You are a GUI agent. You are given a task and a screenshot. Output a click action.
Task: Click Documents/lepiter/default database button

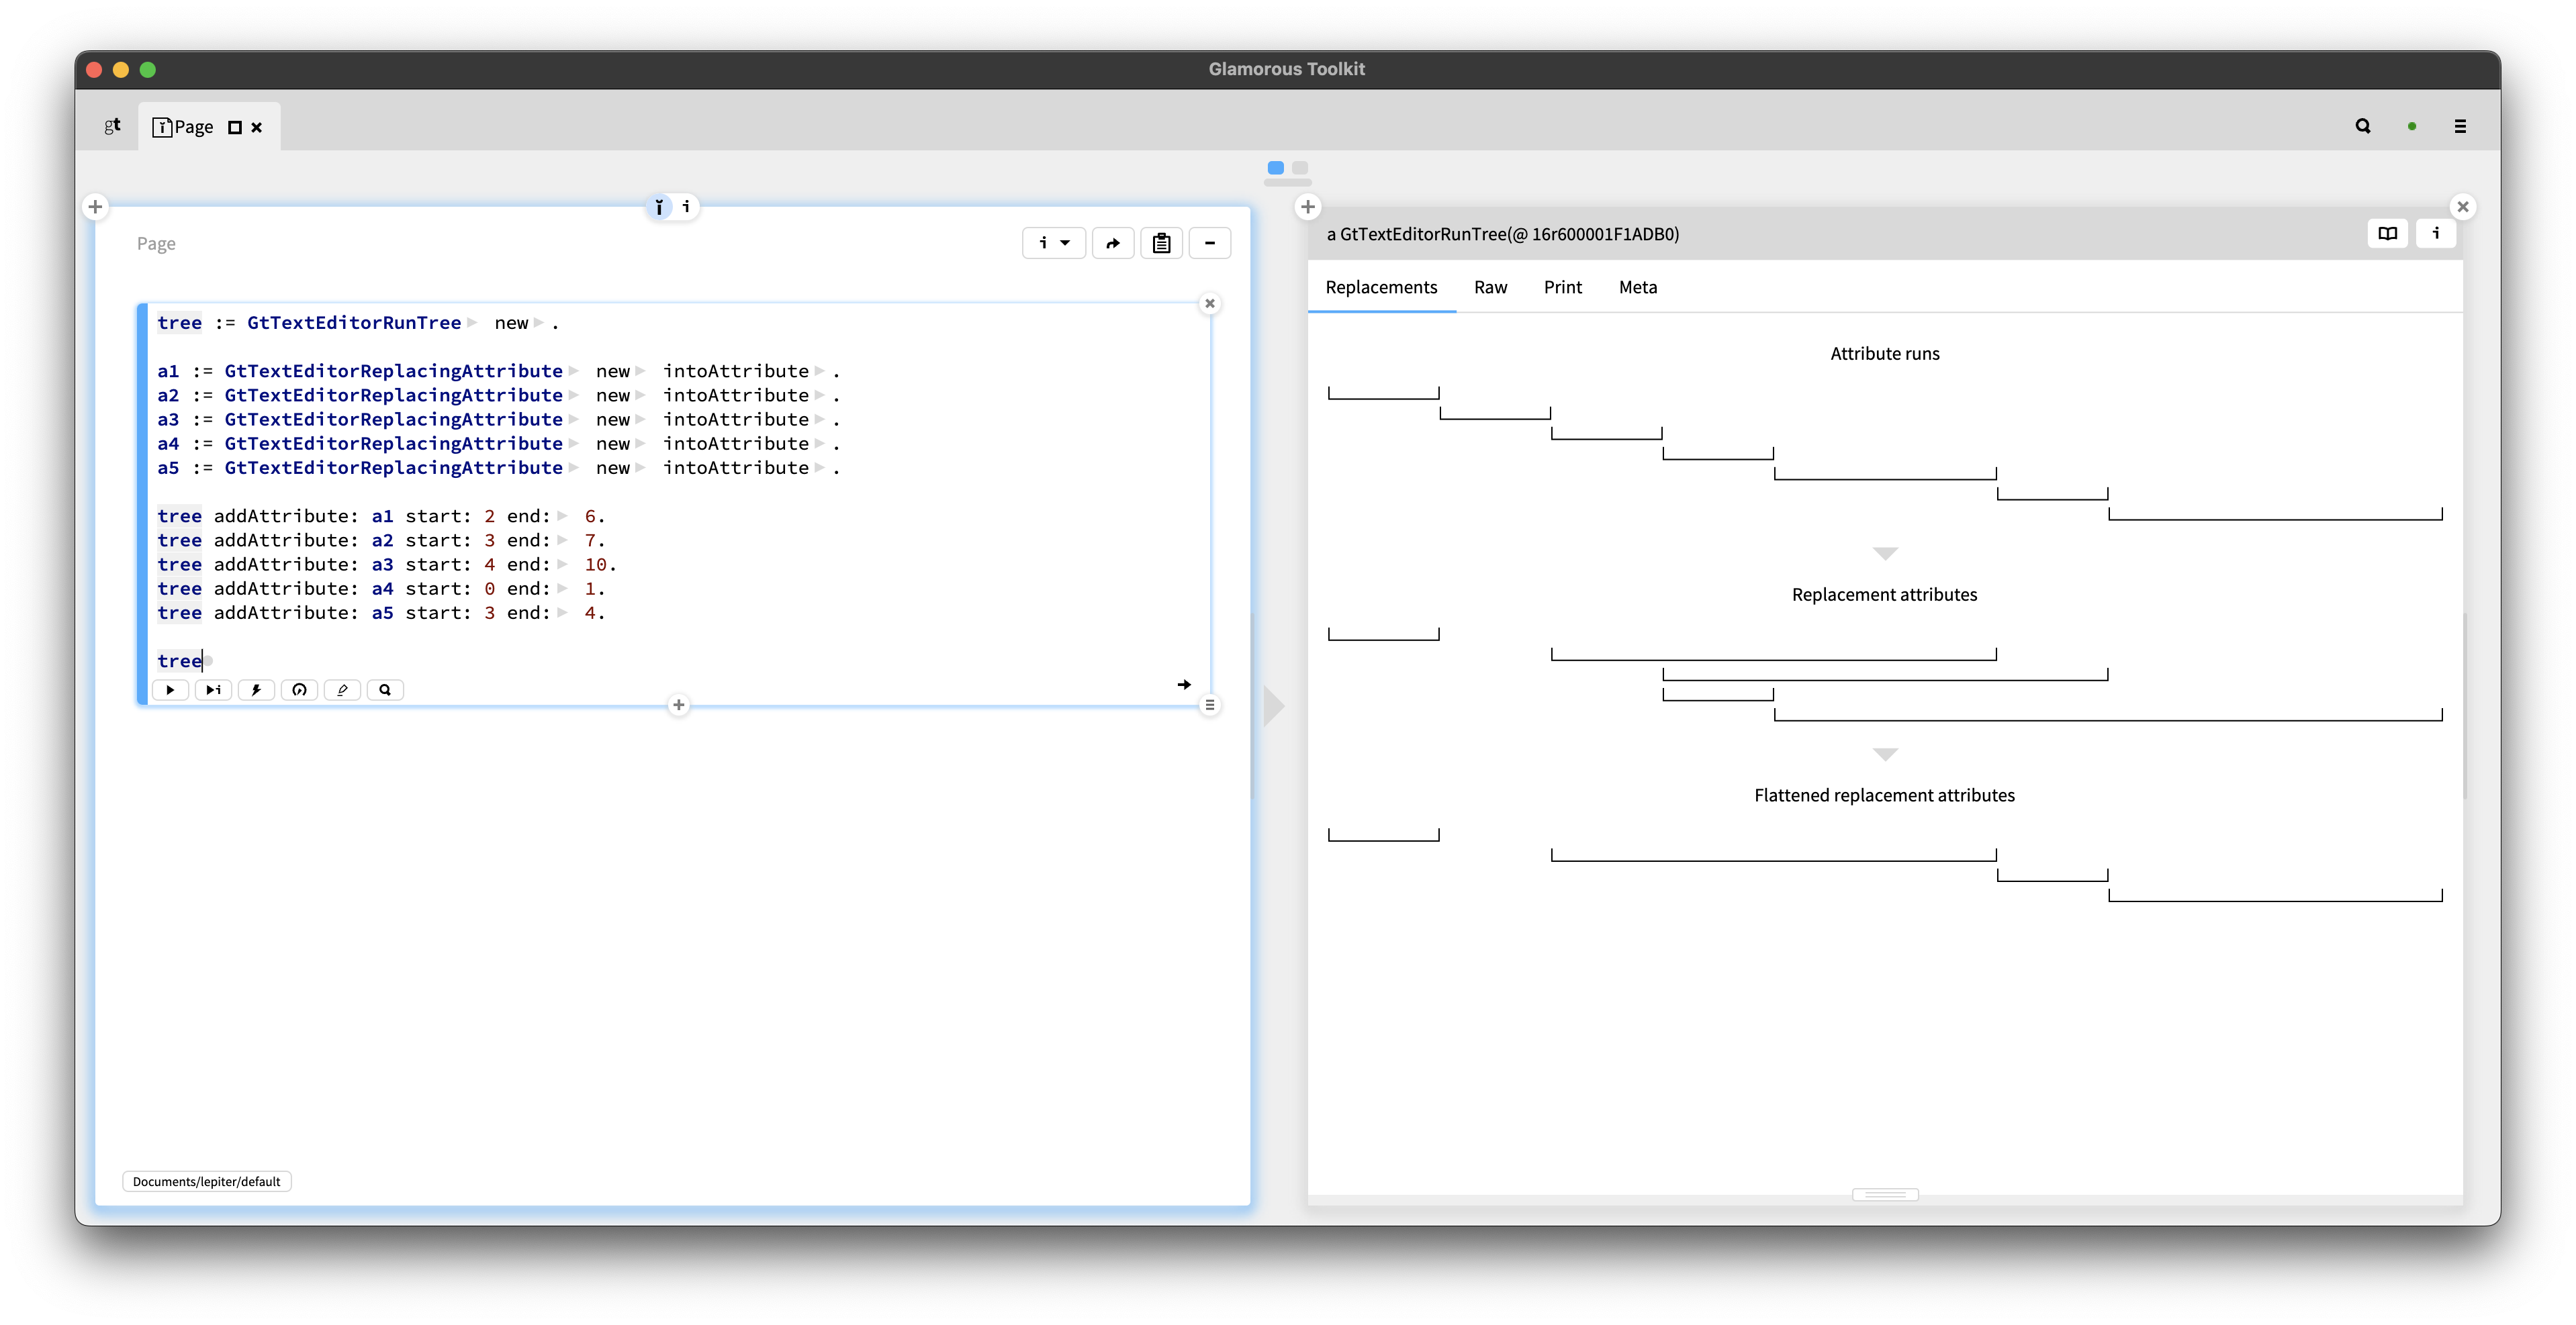point(206,1181)
